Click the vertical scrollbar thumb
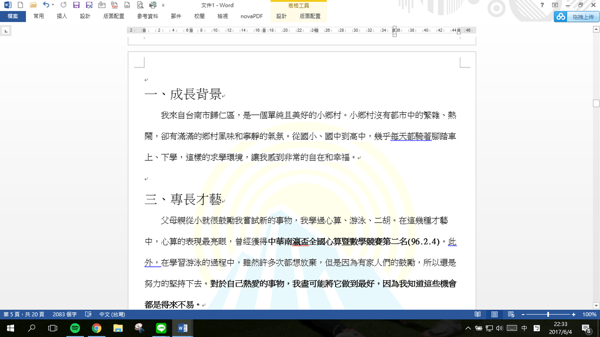 coord(596,103)
